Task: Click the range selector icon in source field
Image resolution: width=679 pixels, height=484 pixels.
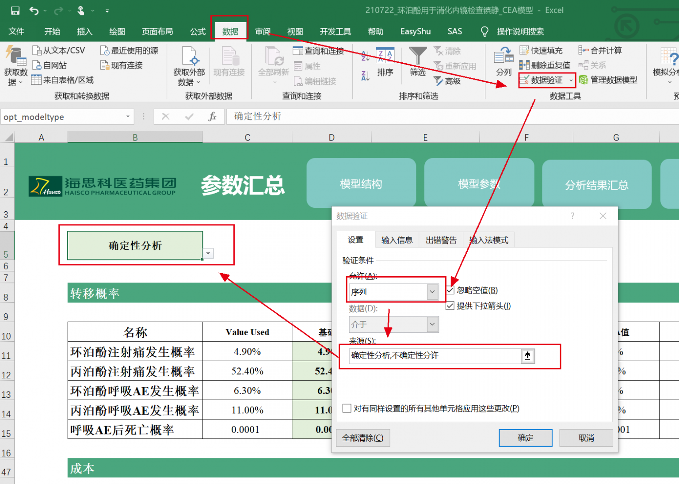Action: click(527, 356)
